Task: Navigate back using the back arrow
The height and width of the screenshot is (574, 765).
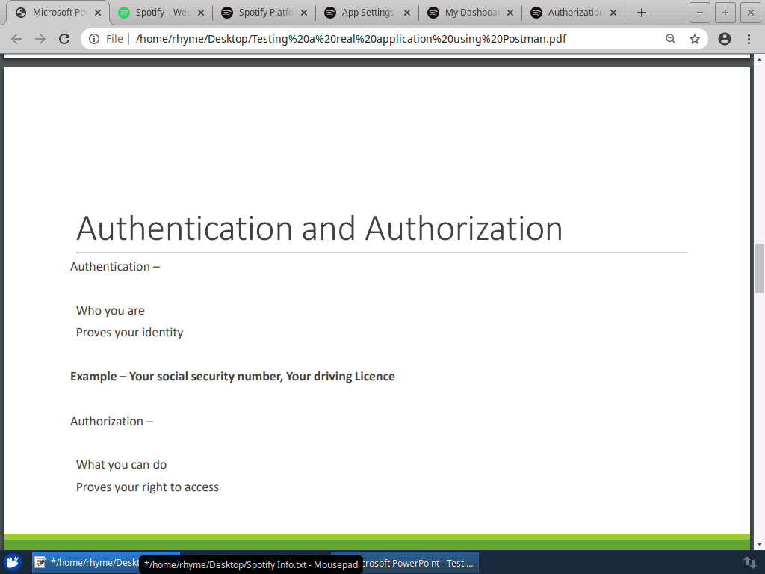Action: 16,38
